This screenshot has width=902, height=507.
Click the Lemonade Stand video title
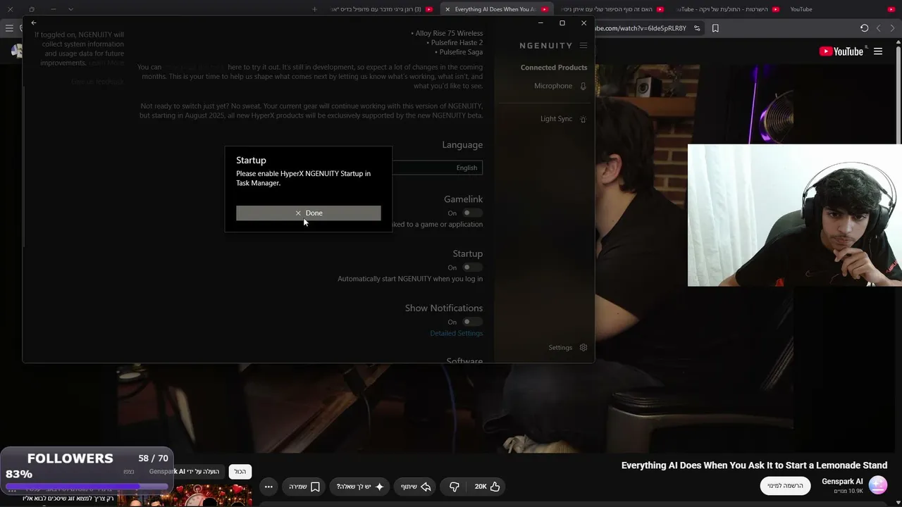tap(754, 465)
